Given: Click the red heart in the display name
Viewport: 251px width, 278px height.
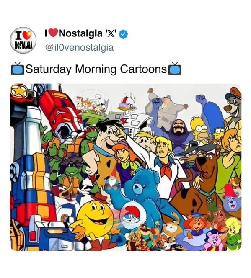Looking at the screenshot, I should coord(53,33).
